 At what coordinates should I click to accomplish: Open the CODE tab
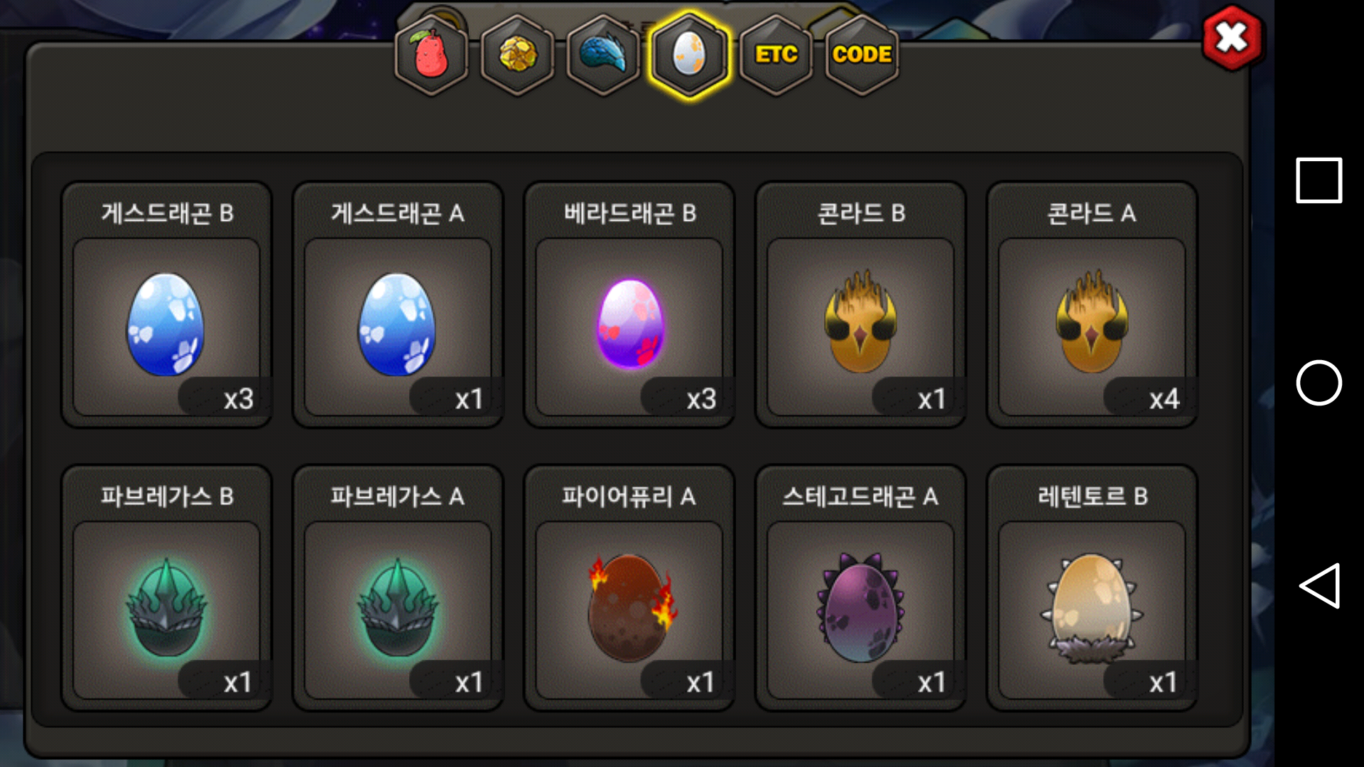pos(862,55)
